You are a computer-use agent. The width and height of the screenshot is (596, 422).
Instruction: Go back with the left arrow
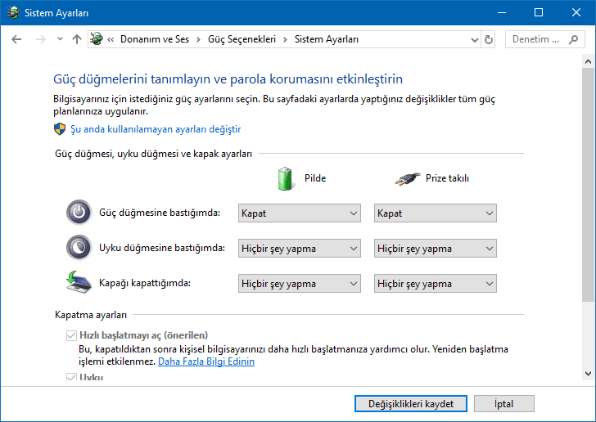(16, 39)
